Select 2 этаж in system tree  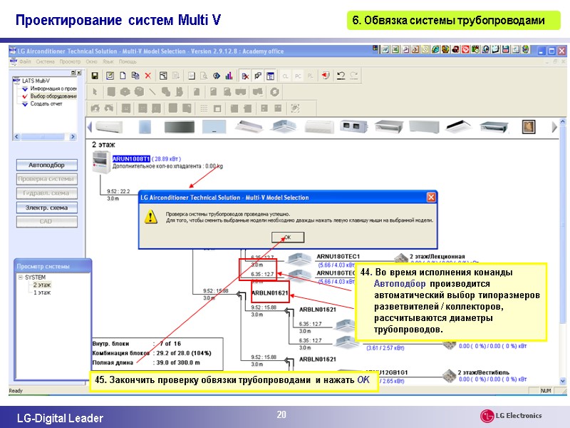(x=42, y=285)
